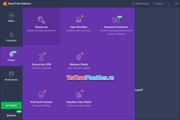Click NEW badge on Password Protection
Viewport: 180px width, 120px height.
120,17
